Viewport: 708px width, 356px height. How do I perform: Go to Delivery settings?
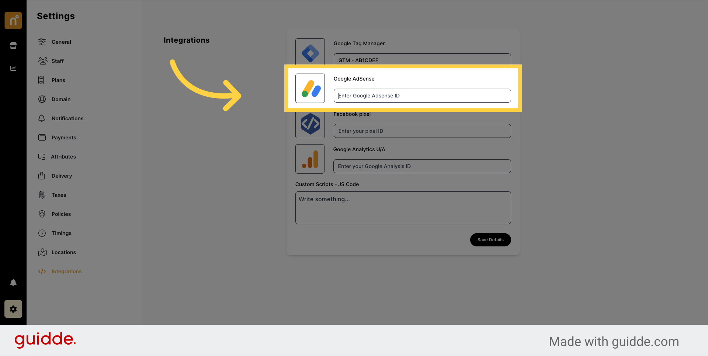62,176
